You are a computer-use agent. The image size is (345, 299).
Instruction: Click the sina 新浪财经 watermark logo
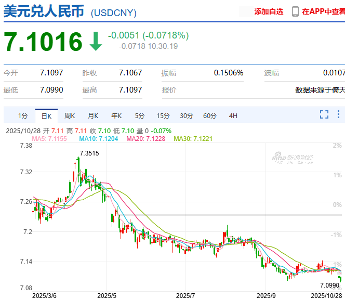[x=293, y=158]
